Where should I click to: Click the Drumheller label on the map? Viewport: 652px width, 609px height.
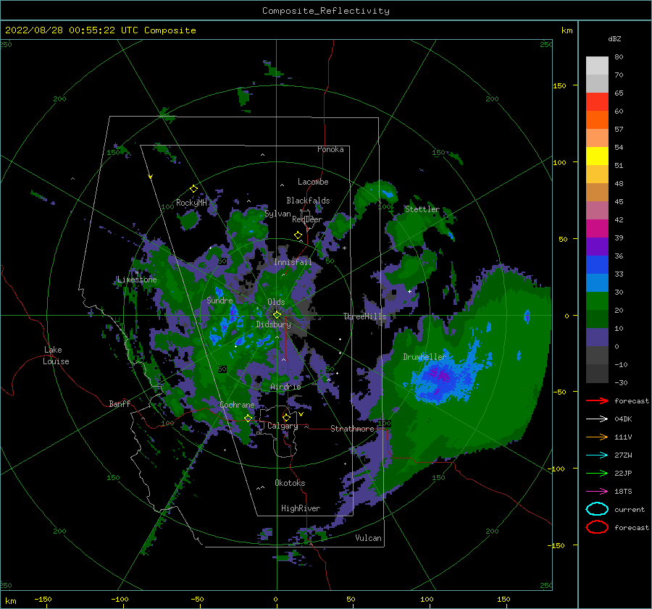(425, 357)
